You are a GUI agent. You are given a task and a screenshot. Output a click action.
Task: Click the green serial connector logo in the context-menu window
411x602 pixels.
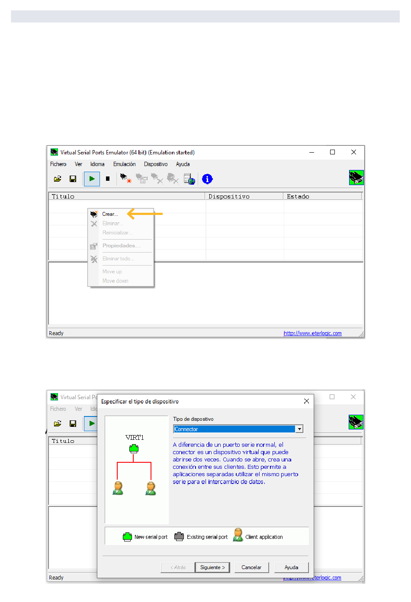pyautogui.click(x=356, y=177)
